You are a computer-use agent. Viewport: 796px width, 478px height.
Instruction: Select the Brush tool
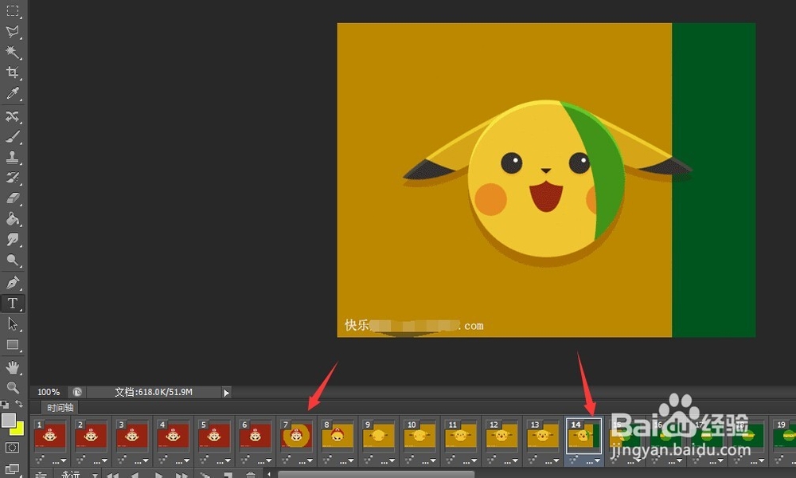pos(13,137)
